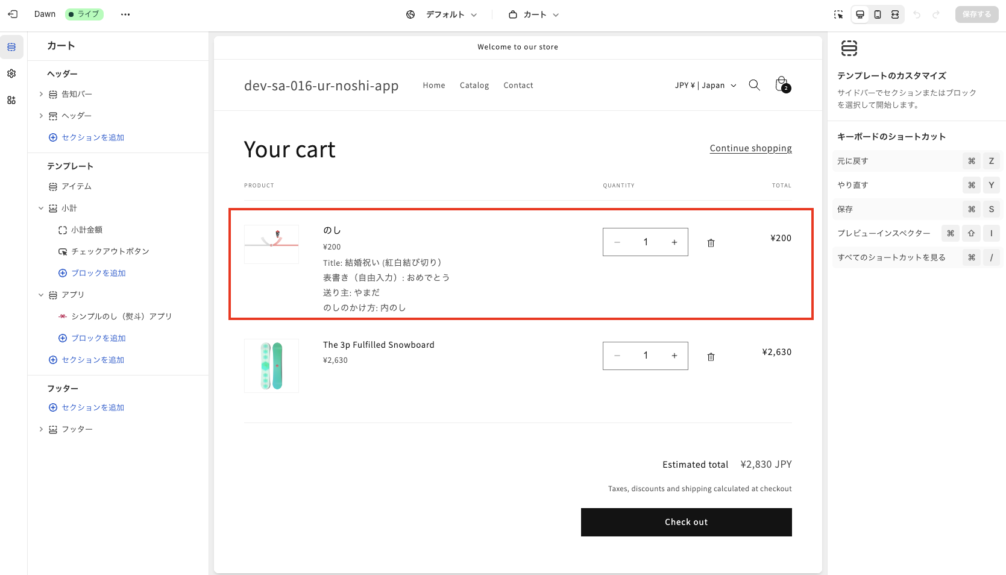Remove the Snowboard item with trash icon
This screenshot has height=575, width=1006.
point(711,357)
